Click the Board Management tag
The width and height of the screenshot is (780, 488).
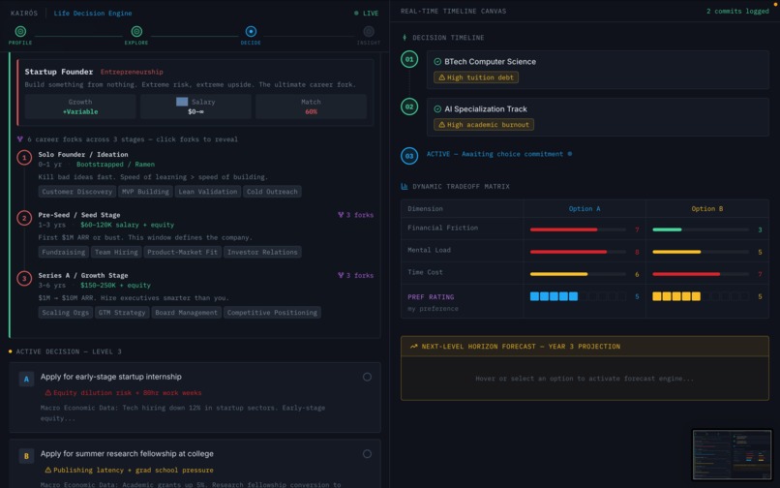pyautogui.click(x=186, y=313)
